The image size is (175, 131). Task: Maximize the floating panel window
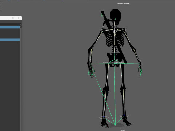[13, 18]
